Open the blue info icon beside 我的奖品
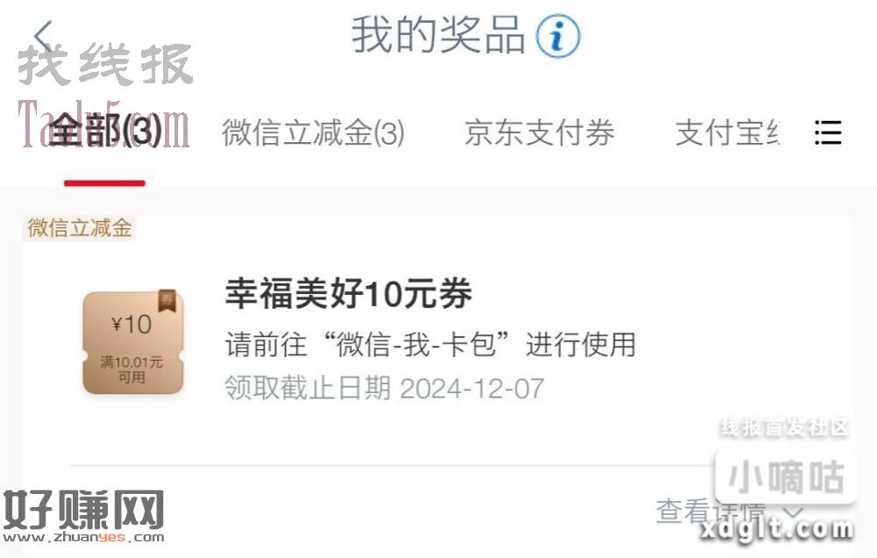 click(558, 36)
